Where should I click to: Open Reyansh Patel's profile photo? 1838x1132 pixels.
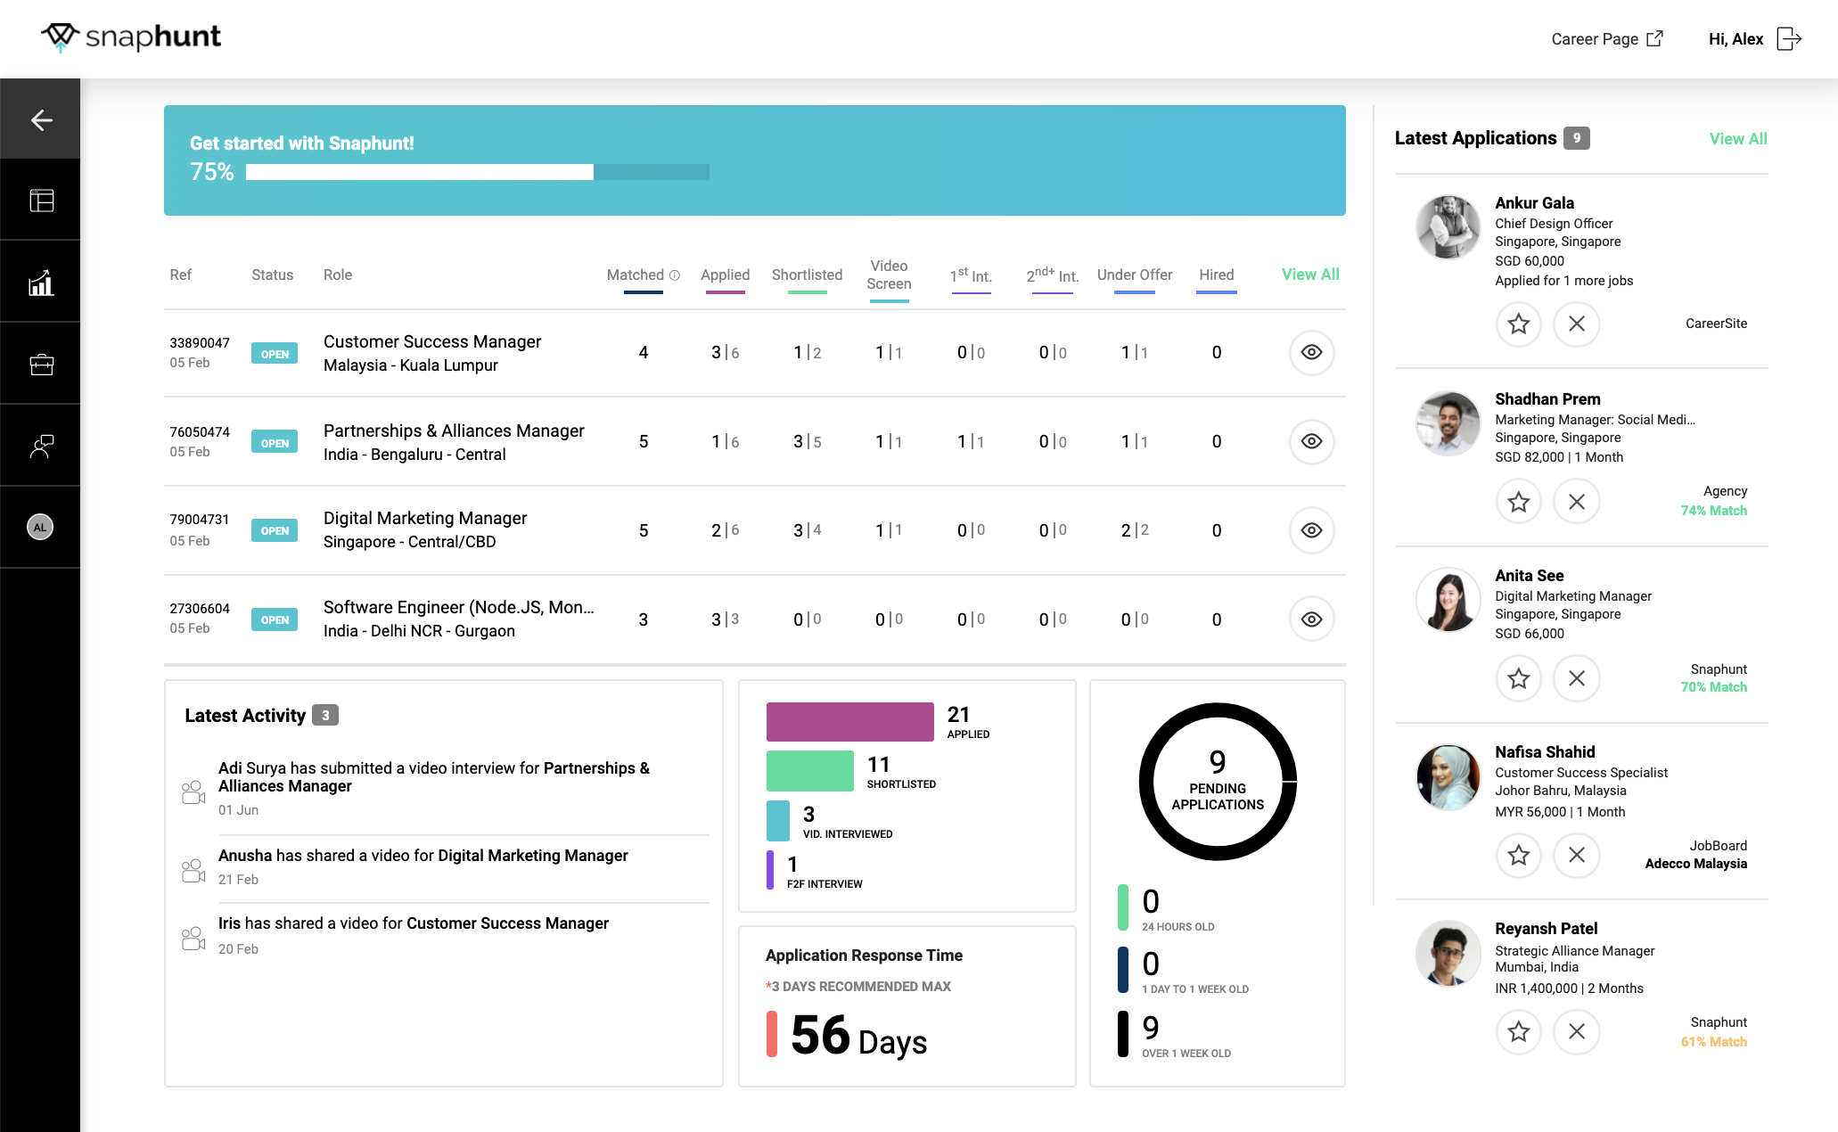[x=1448, y=953]
